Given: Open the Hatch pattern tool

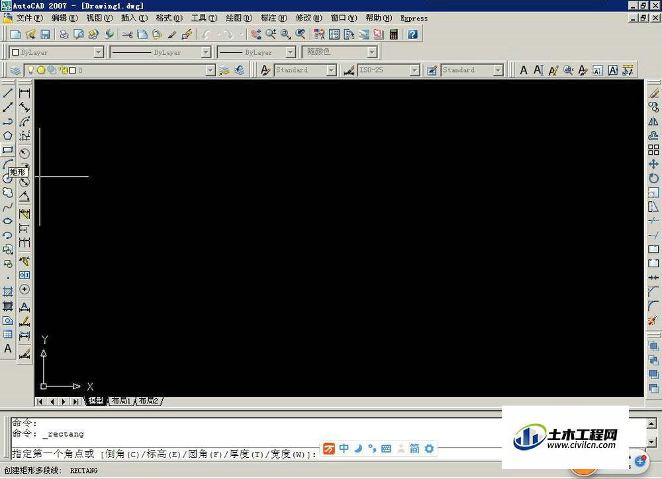Looking at the screenshot, I should 7,292.
